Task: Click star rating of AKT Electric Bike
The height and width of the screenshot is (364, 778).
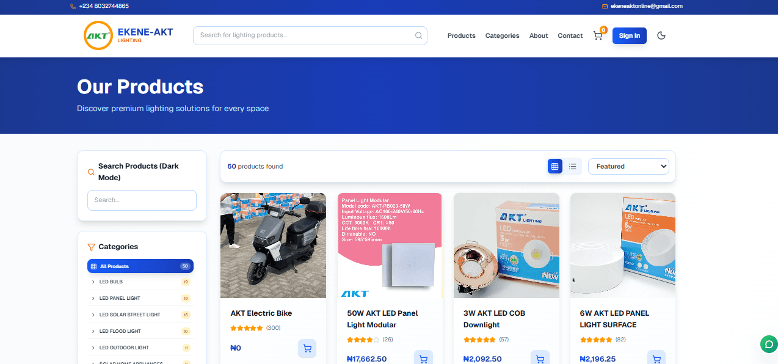Action: (247, 328)
